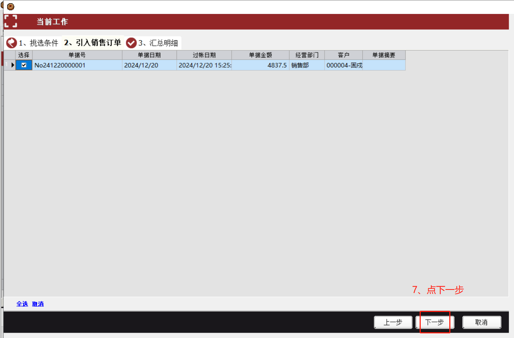Open the 3、汇总明细 step tab
The width and height of the screenshot is (514, 338).
coord(158,43)
